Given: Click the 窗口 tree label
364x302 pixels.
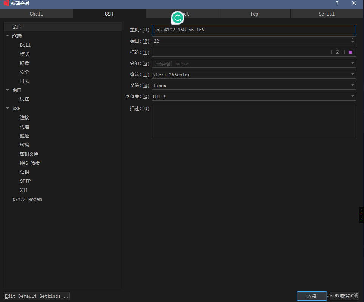Looking at the screenshot, I should 17,90.
